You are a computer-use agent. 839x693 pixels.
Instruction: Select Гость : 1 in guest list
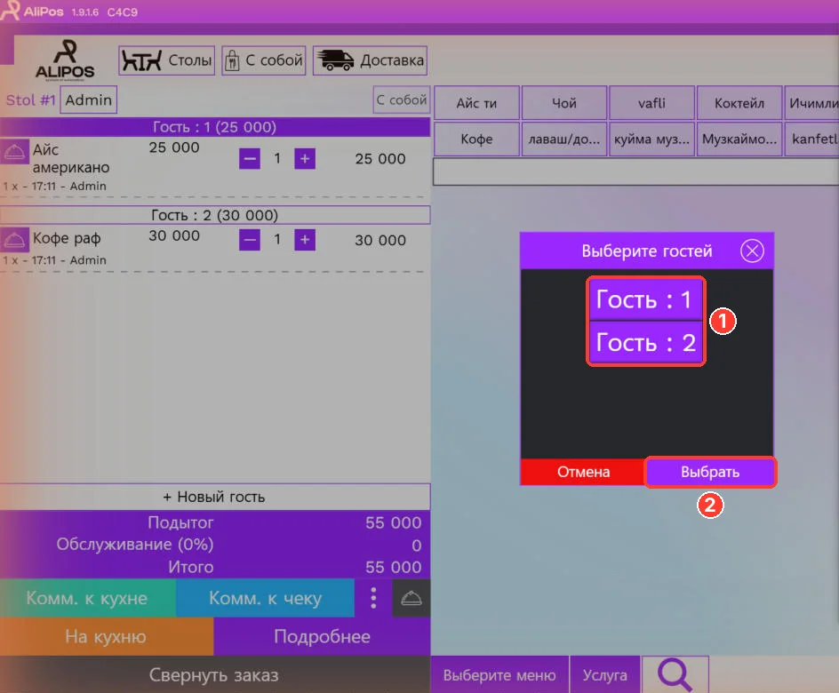[646, 299]
